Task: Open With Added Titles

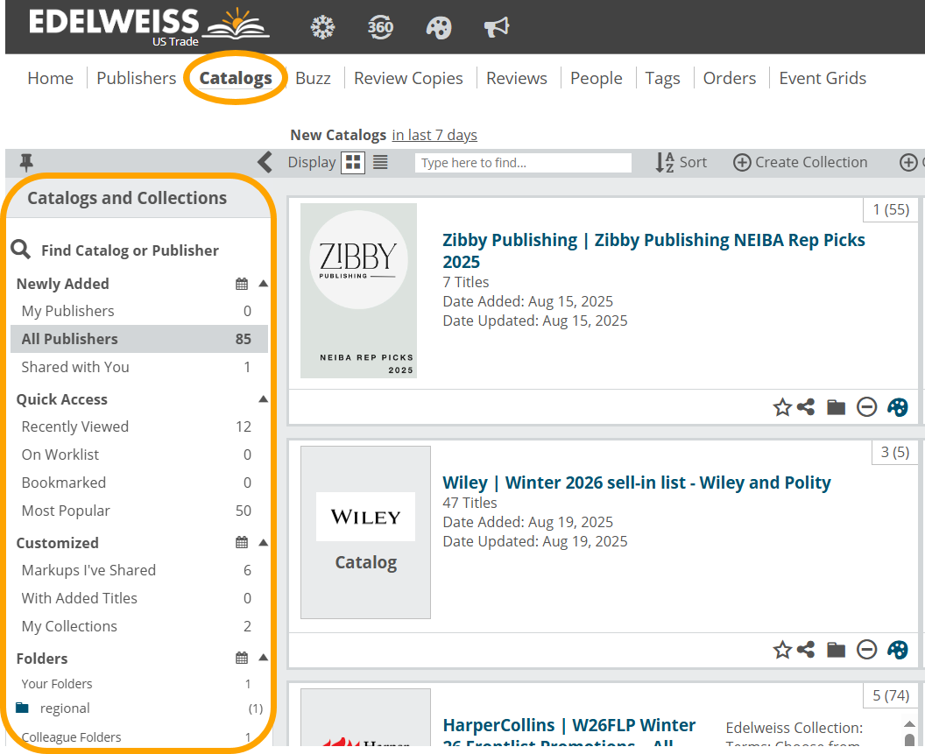Action: (x=139, y=598)
